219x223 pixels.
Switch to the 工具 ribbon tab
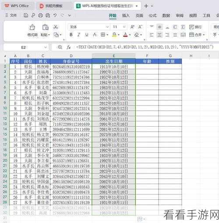[206, 15]
